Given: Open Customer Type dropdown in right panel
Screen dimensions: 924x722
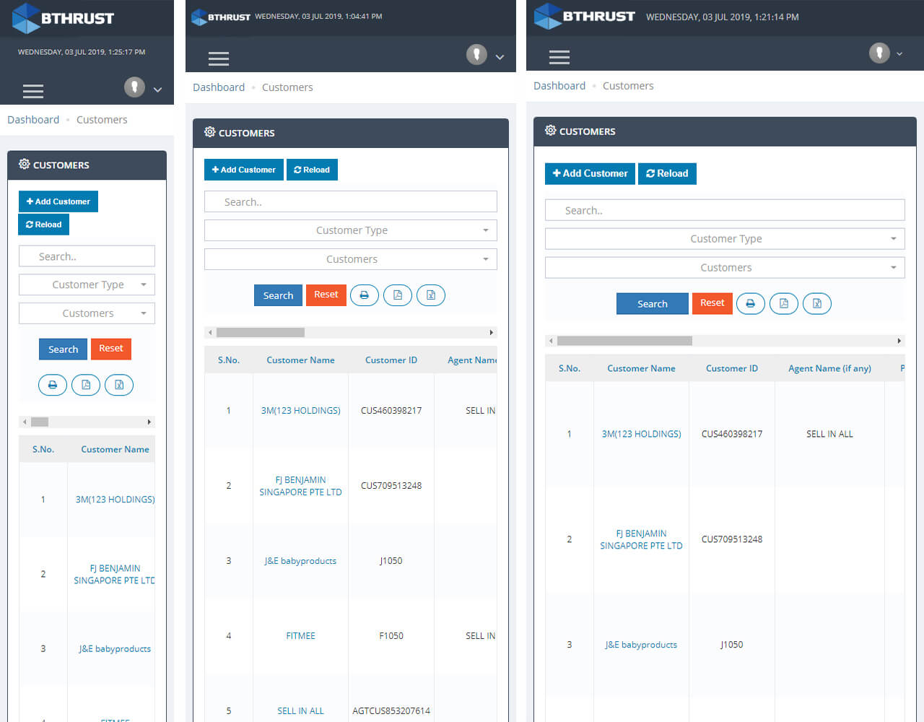Looking at the screenshot, I should pyautogui.click(x=725, y=239).
